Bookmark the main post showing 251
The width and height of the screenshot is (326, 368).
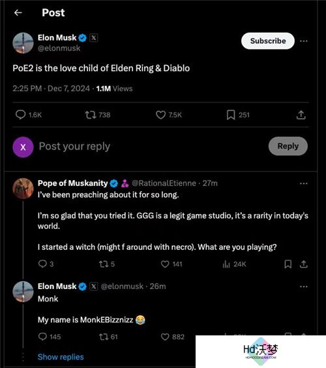[231, 115]
